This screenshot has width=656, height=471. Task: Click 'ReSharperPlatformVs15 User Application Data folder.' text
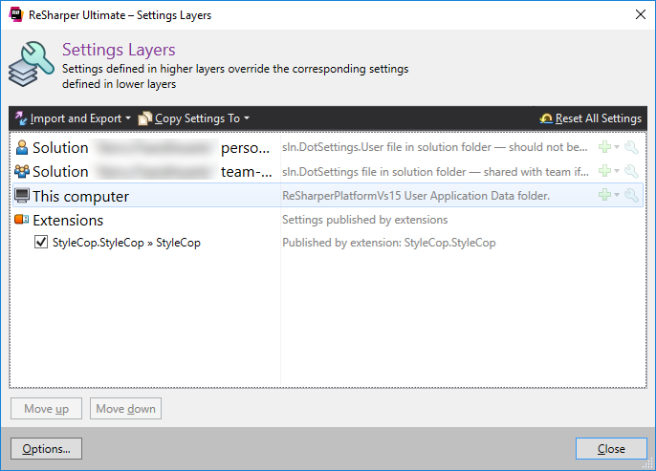pyautogui.click(x=416, y=196)
